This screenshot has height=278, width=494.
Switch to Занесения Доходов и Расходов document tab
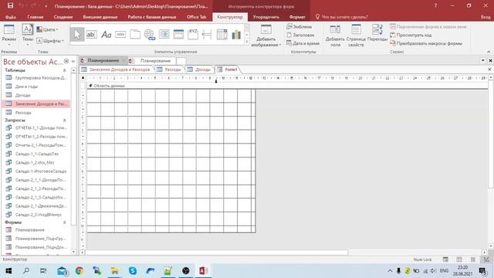pos(116,69)
